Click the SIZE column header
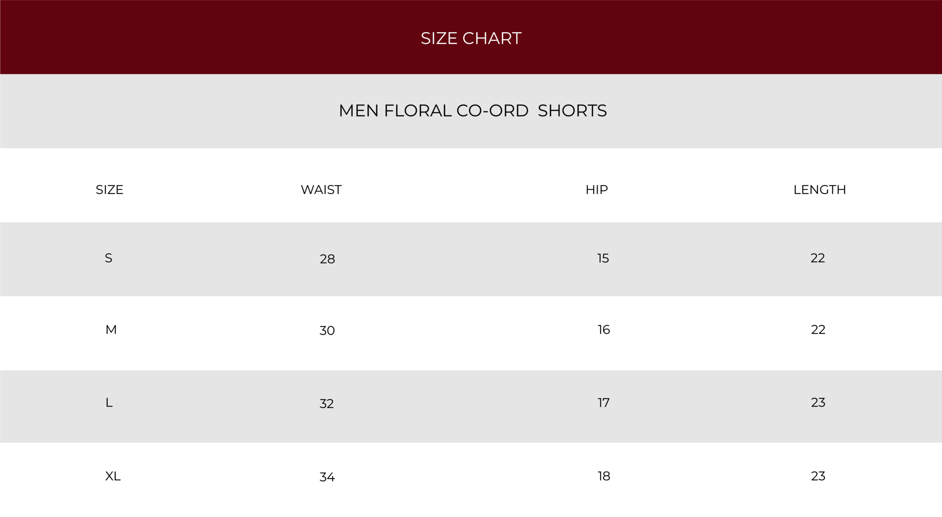Viewport: 942px width, 517px height. coord(109,190)
